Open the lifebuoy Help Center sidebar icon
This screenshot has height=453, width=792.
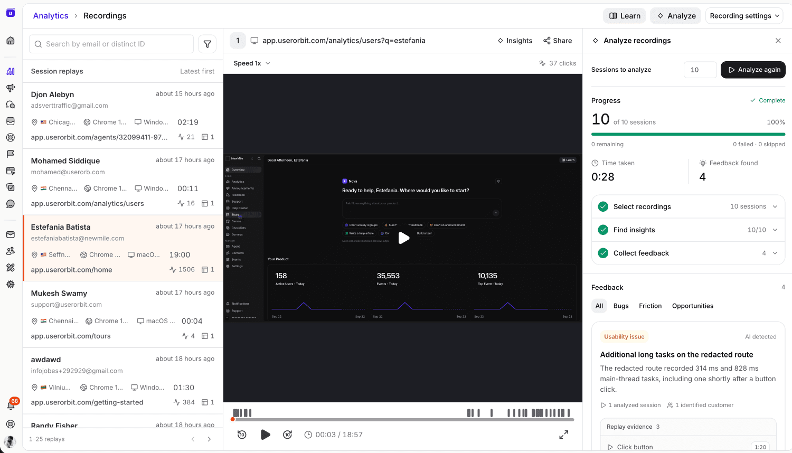pyautogui.click(x=11, y=137)
